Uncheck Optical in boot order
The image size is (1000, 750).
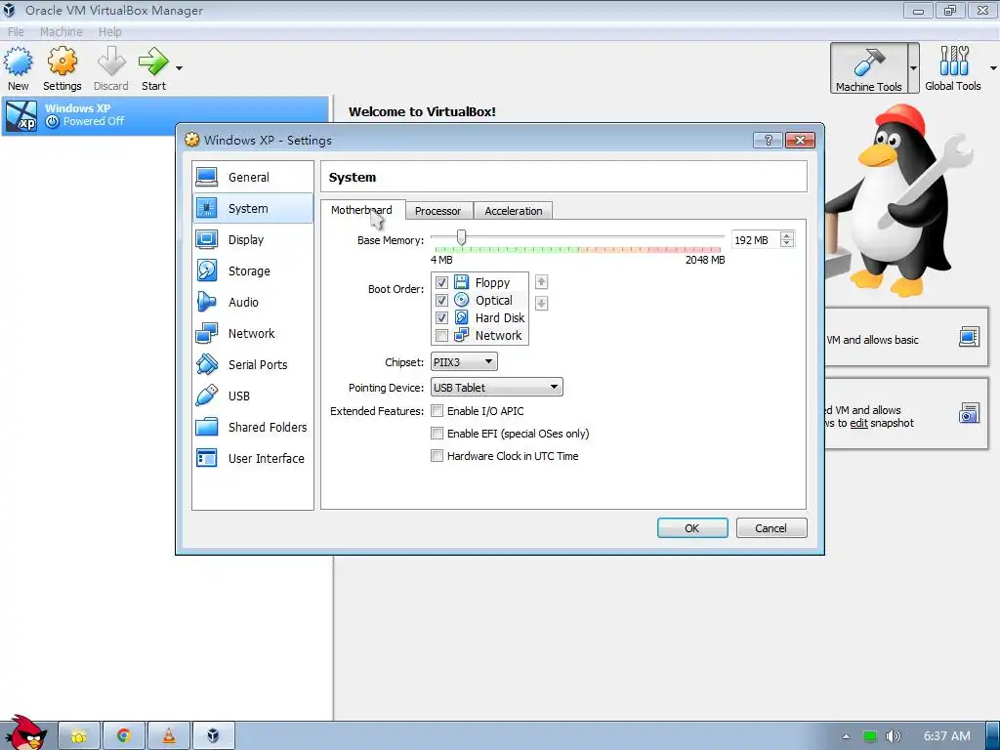[441, 300]
